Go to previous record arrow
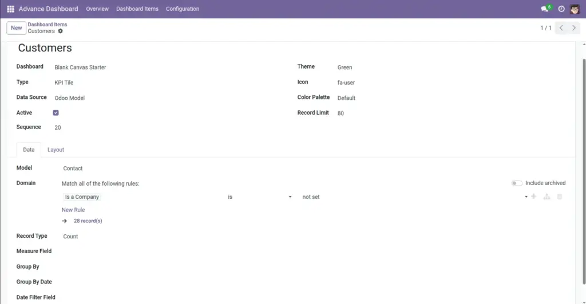The width and height of the screenshot is (586, 304). tap(561, 27)
